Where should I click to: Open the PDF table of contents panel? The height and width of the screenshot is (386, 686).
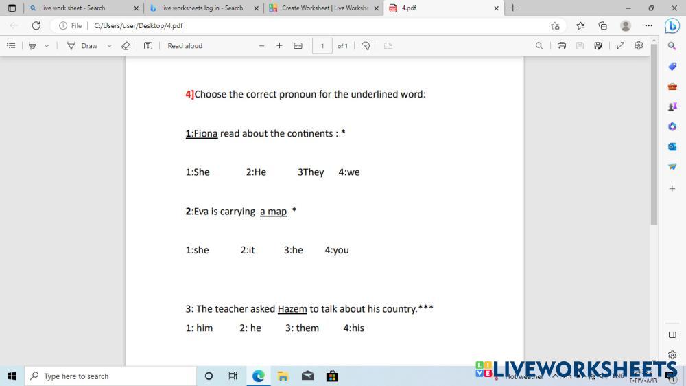(x=11, y=46)
